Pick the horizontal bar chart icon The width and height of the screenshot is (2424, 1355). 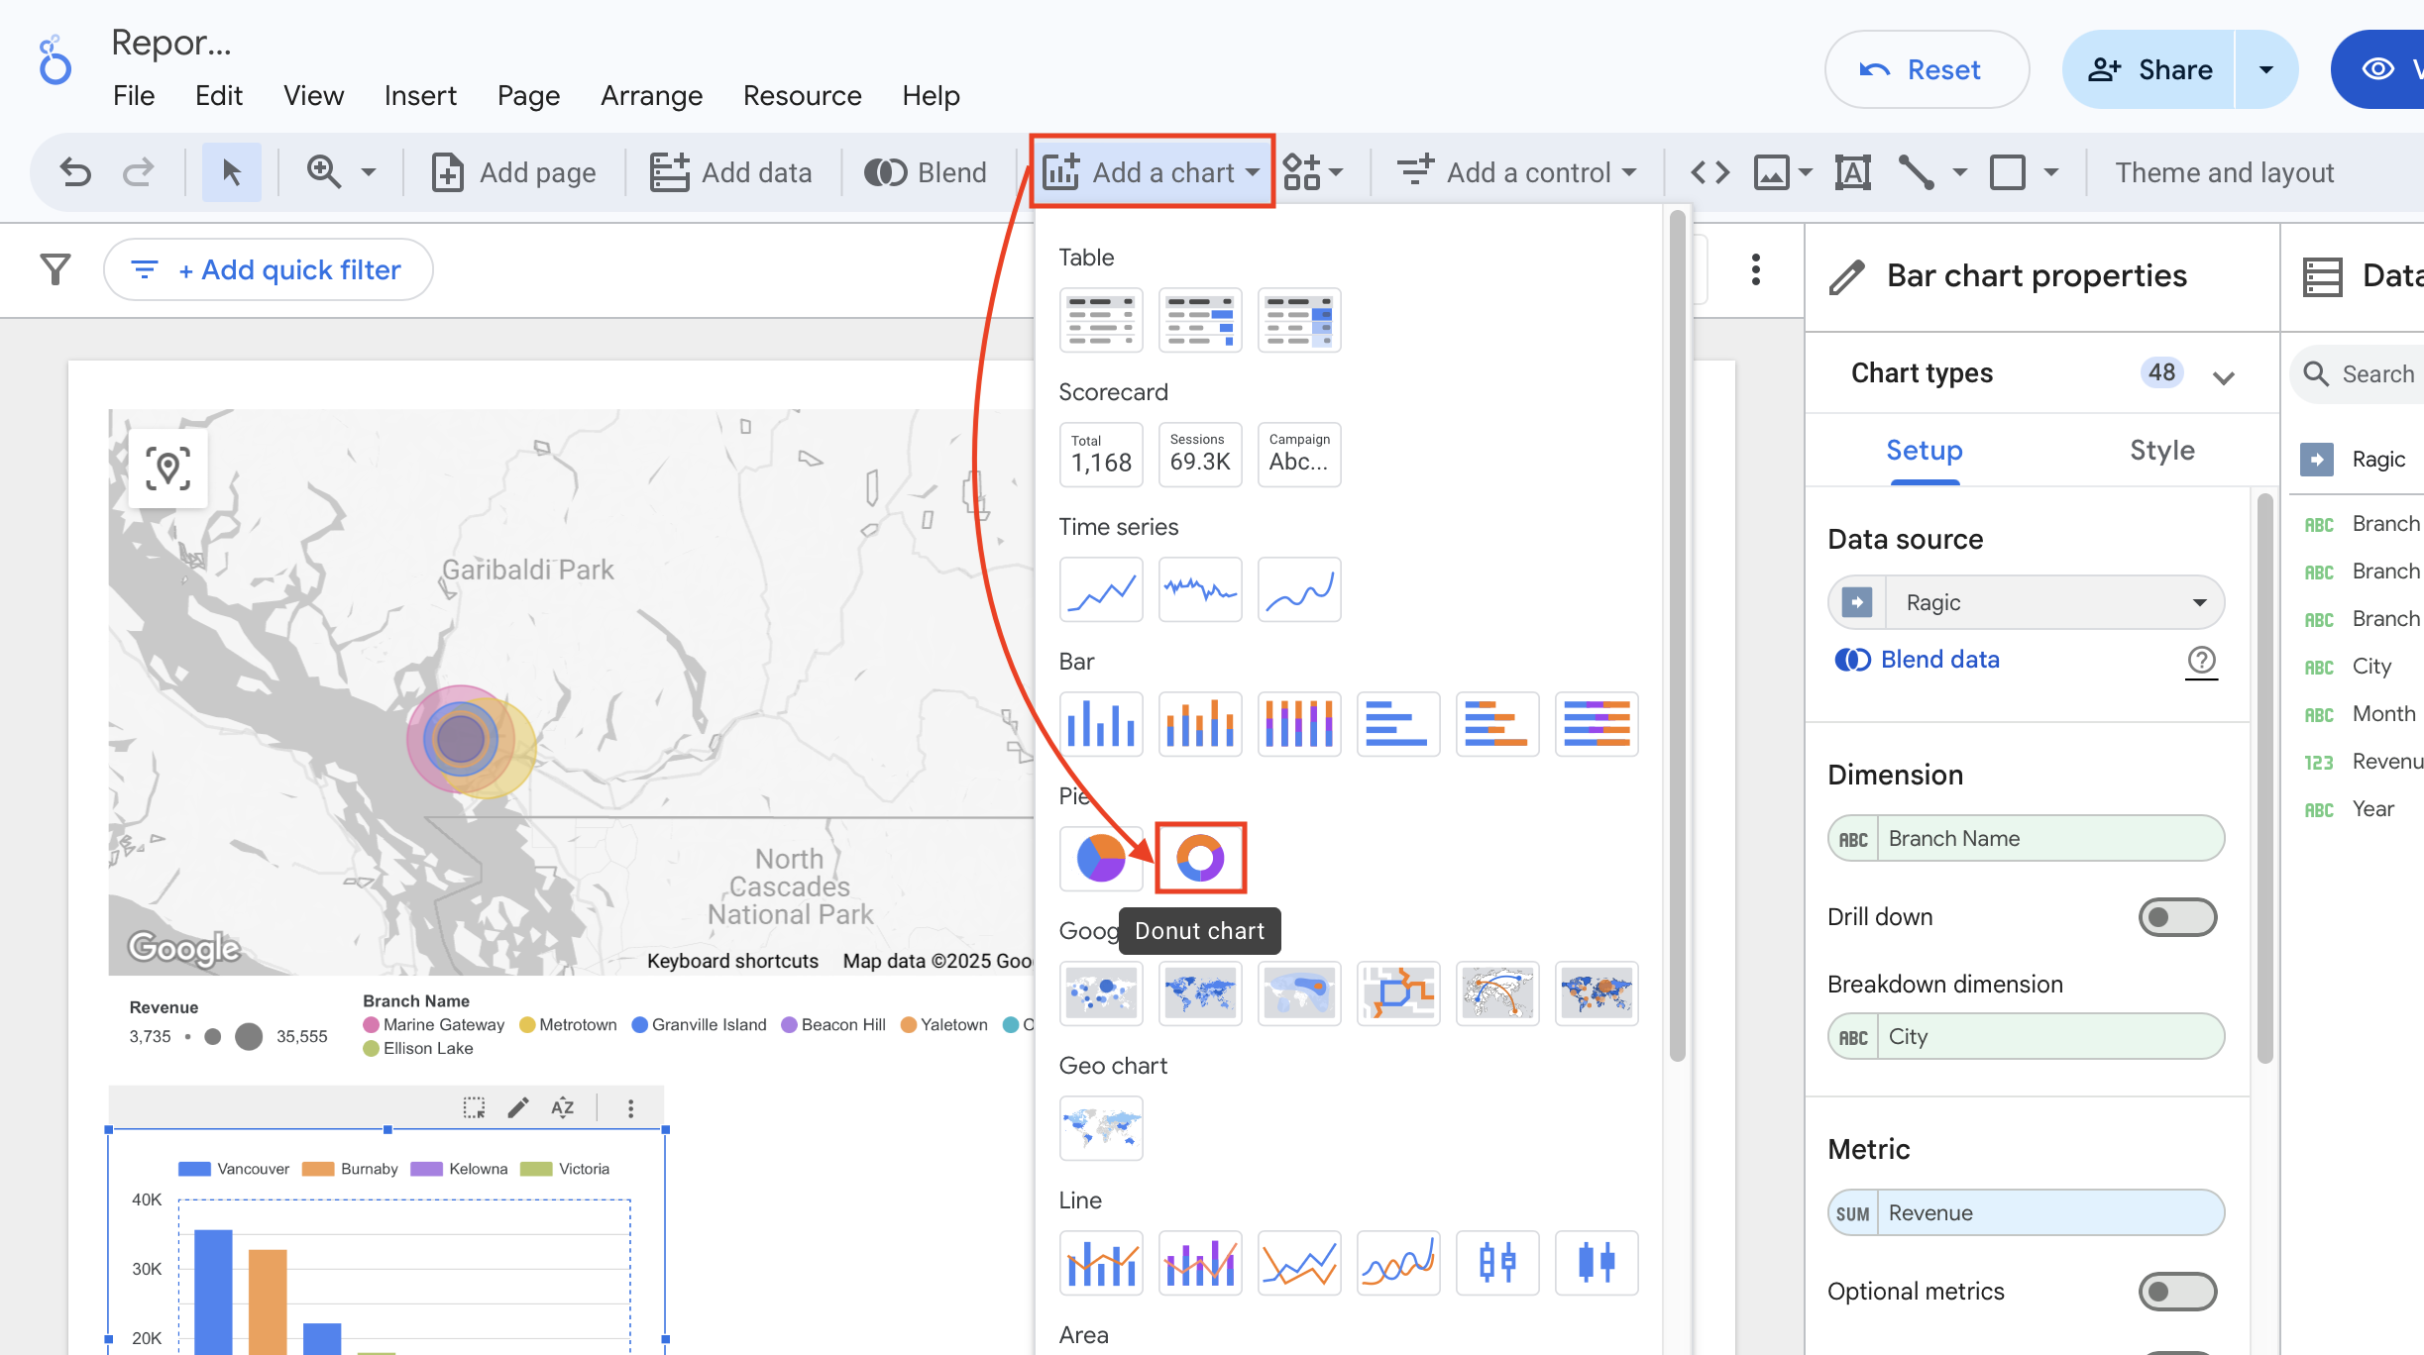(x=1398, y=724)
